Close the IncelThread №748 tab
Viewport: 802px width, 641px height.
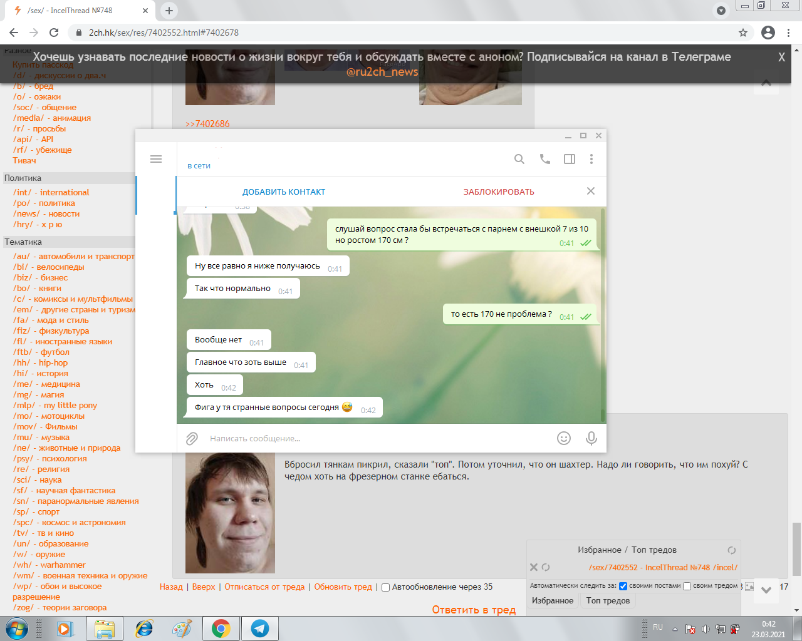145,11
